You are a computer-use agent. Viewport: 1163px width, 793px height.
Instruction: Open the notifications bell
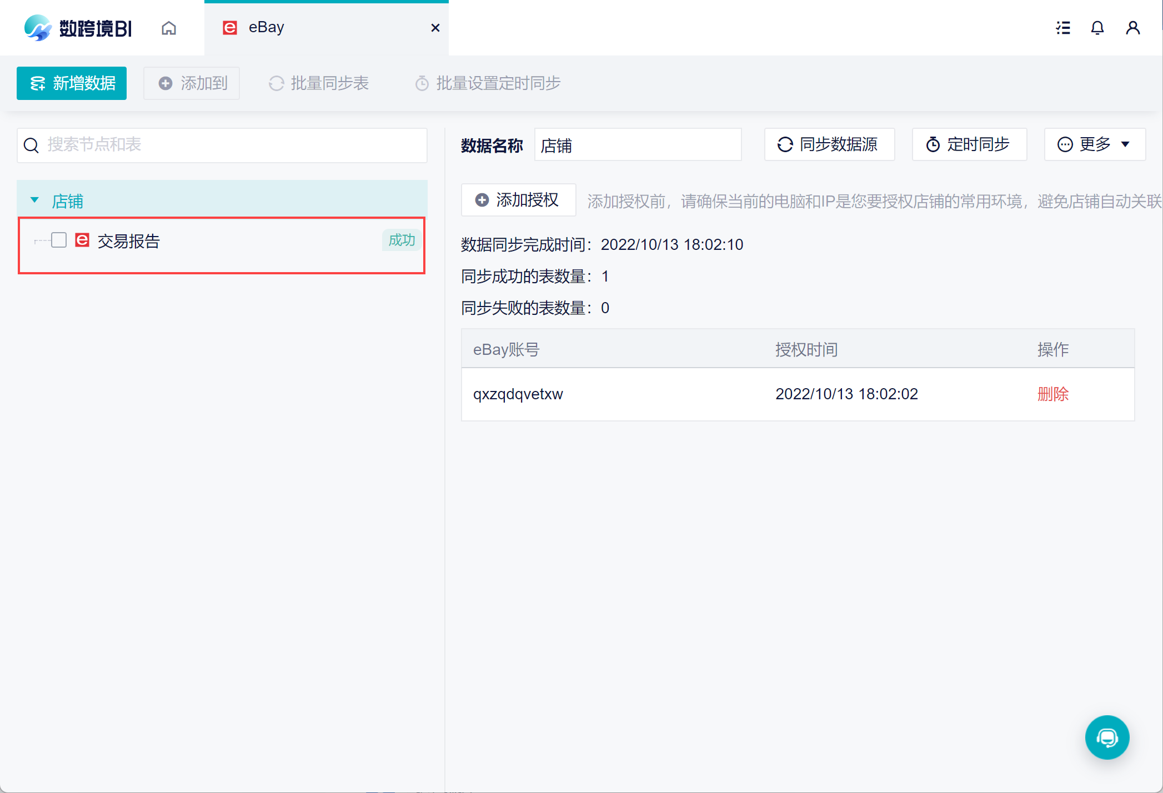(1097, 28)
